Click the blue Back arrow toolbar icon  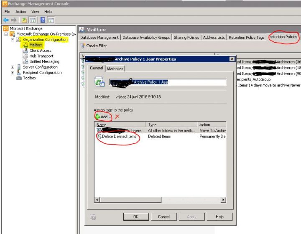(6, 20)
